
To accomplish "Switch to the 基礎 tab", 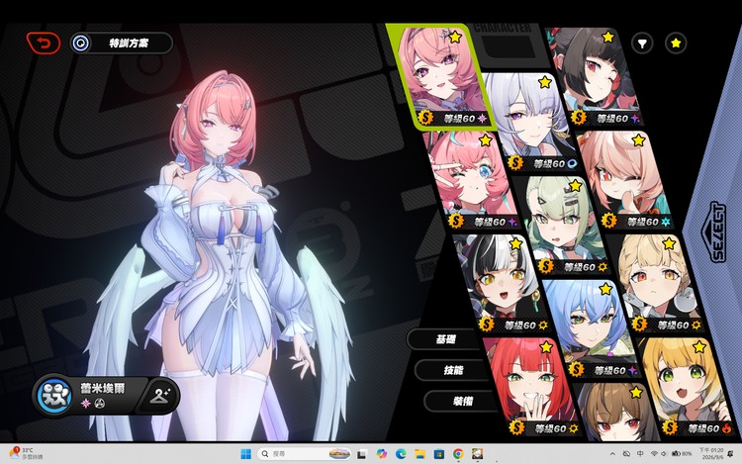I will (444, 339).
